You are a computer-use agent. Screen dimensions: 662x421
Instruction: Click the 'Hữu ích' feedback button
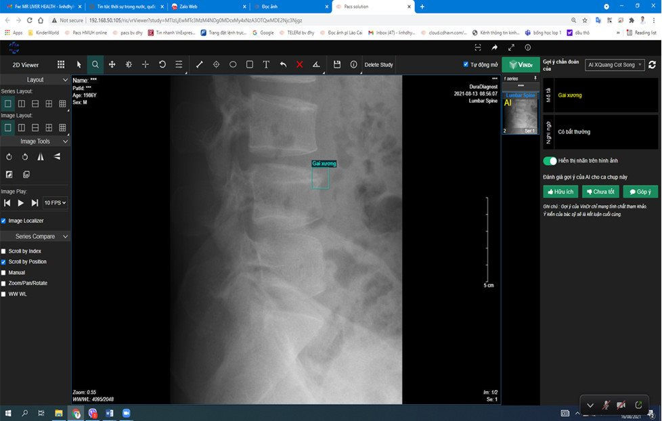560,192
